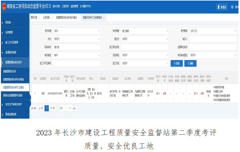Image resolution: width=240 pixels, height=152 pixels.
Task: Open the 考评审核情况 dropdown
Action: pos(213,55)
